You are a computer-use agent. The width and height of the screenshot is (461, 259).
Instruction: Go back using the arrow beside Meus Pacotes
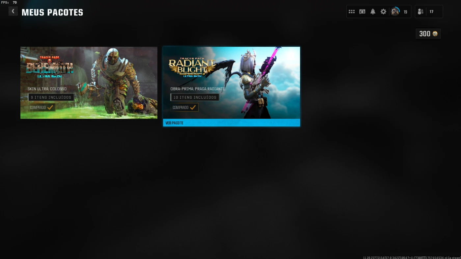13,11
